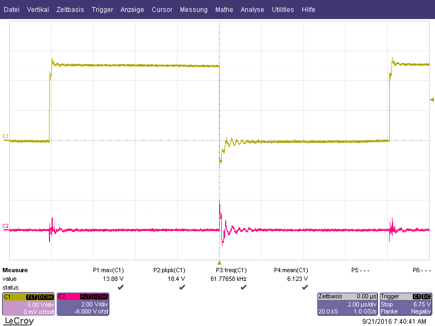The height and width of the screenshot is (326, 435).
Task: Open the Zeitbasis menu
Action: click(x=70, y=10)
